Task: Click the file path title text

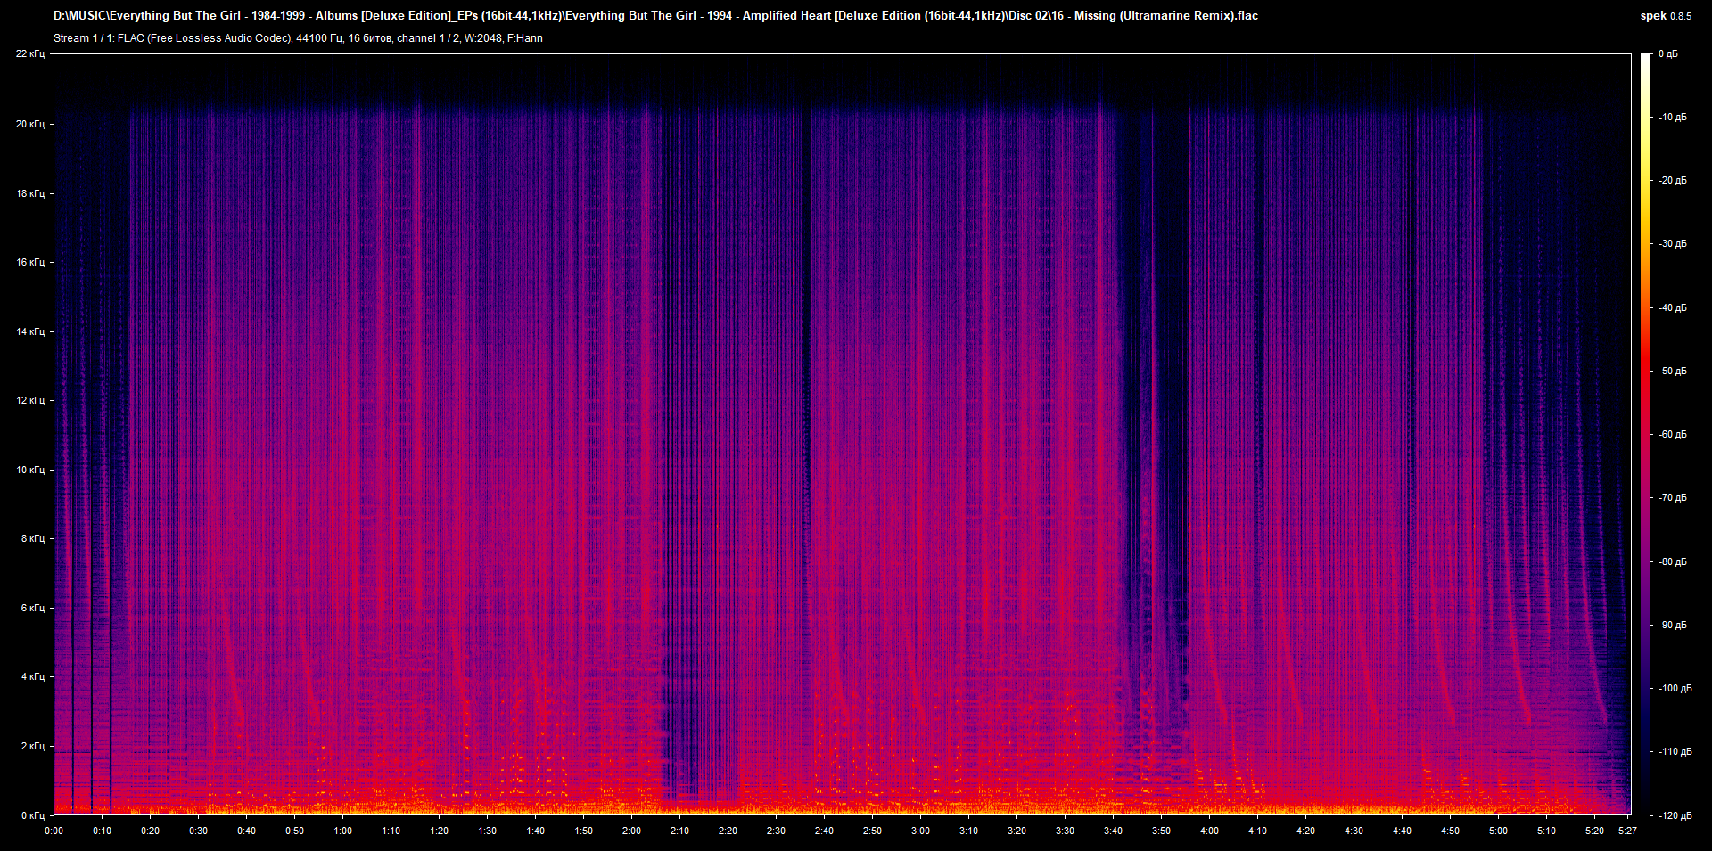Action: (655, 16)
